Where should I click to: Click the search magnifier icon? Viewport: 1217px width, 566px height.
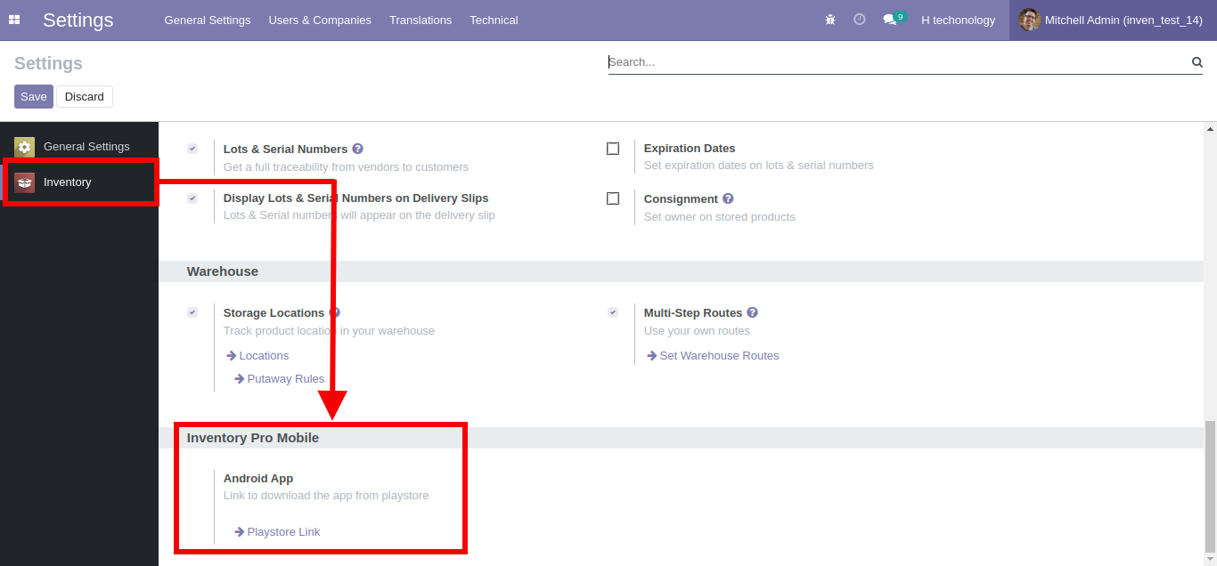(x=1197, y=62)
